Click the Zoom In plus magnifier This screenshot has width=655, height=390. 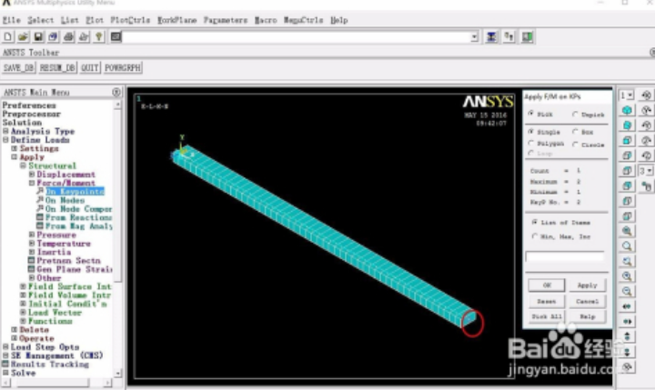627,276
